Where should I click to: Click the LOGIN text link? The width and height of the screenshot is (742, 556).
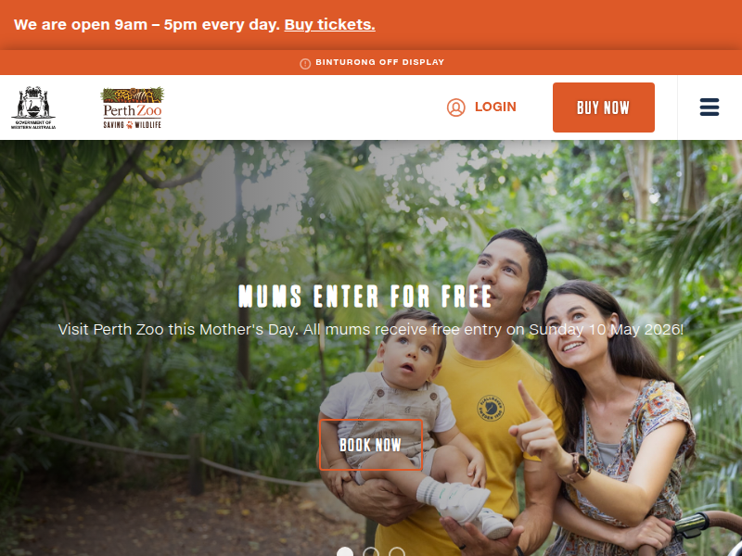point(495,107)
